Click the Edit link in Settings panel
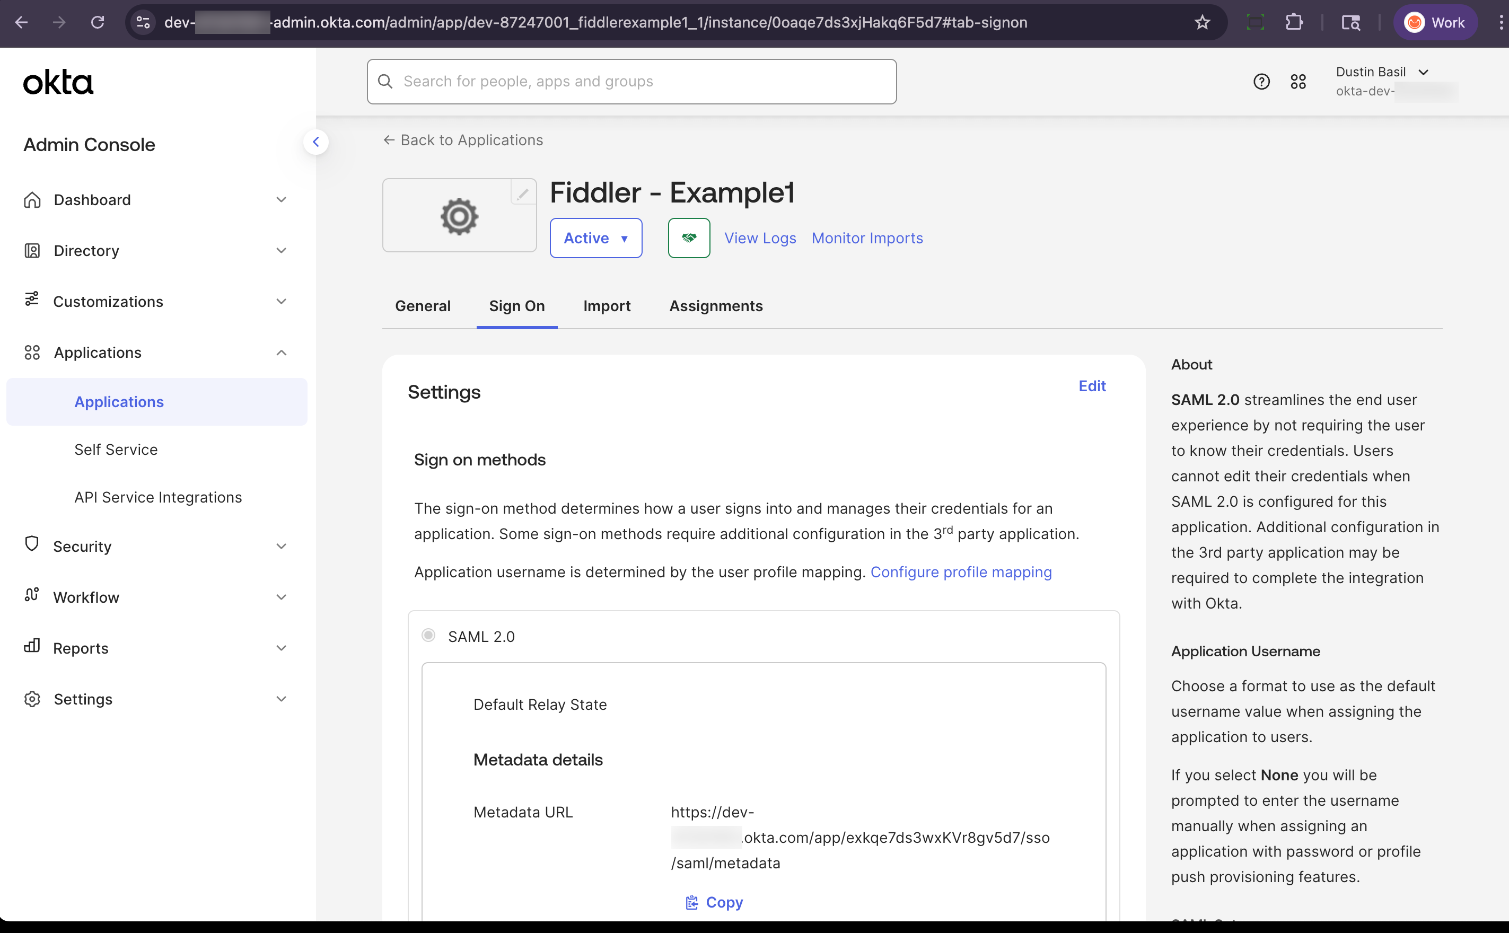The image size is (1509, 933). pyautogui.click(x=1091, y=386)
